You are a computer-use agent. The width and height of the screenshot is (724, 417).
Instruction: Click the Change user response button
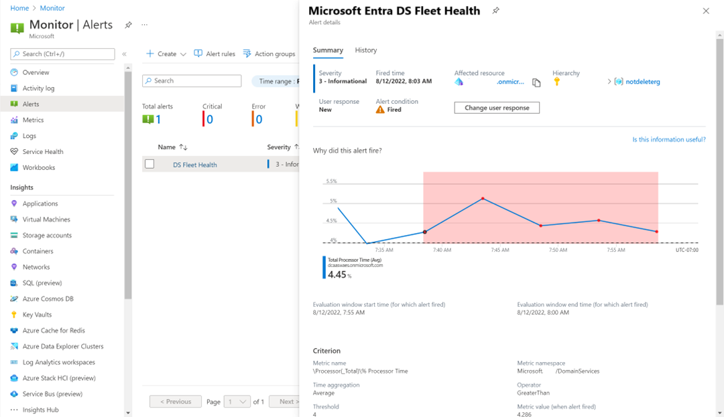[497, 108]
